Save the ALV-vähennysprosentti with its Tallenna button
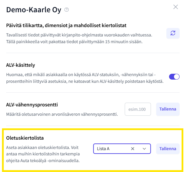 (168, 109)
